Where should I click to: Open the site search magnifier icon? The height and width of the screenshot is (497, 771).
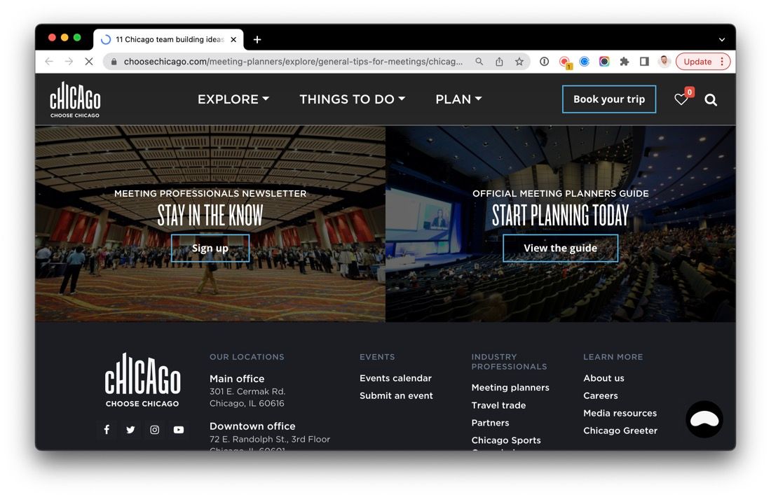click(x=711, y=99)
